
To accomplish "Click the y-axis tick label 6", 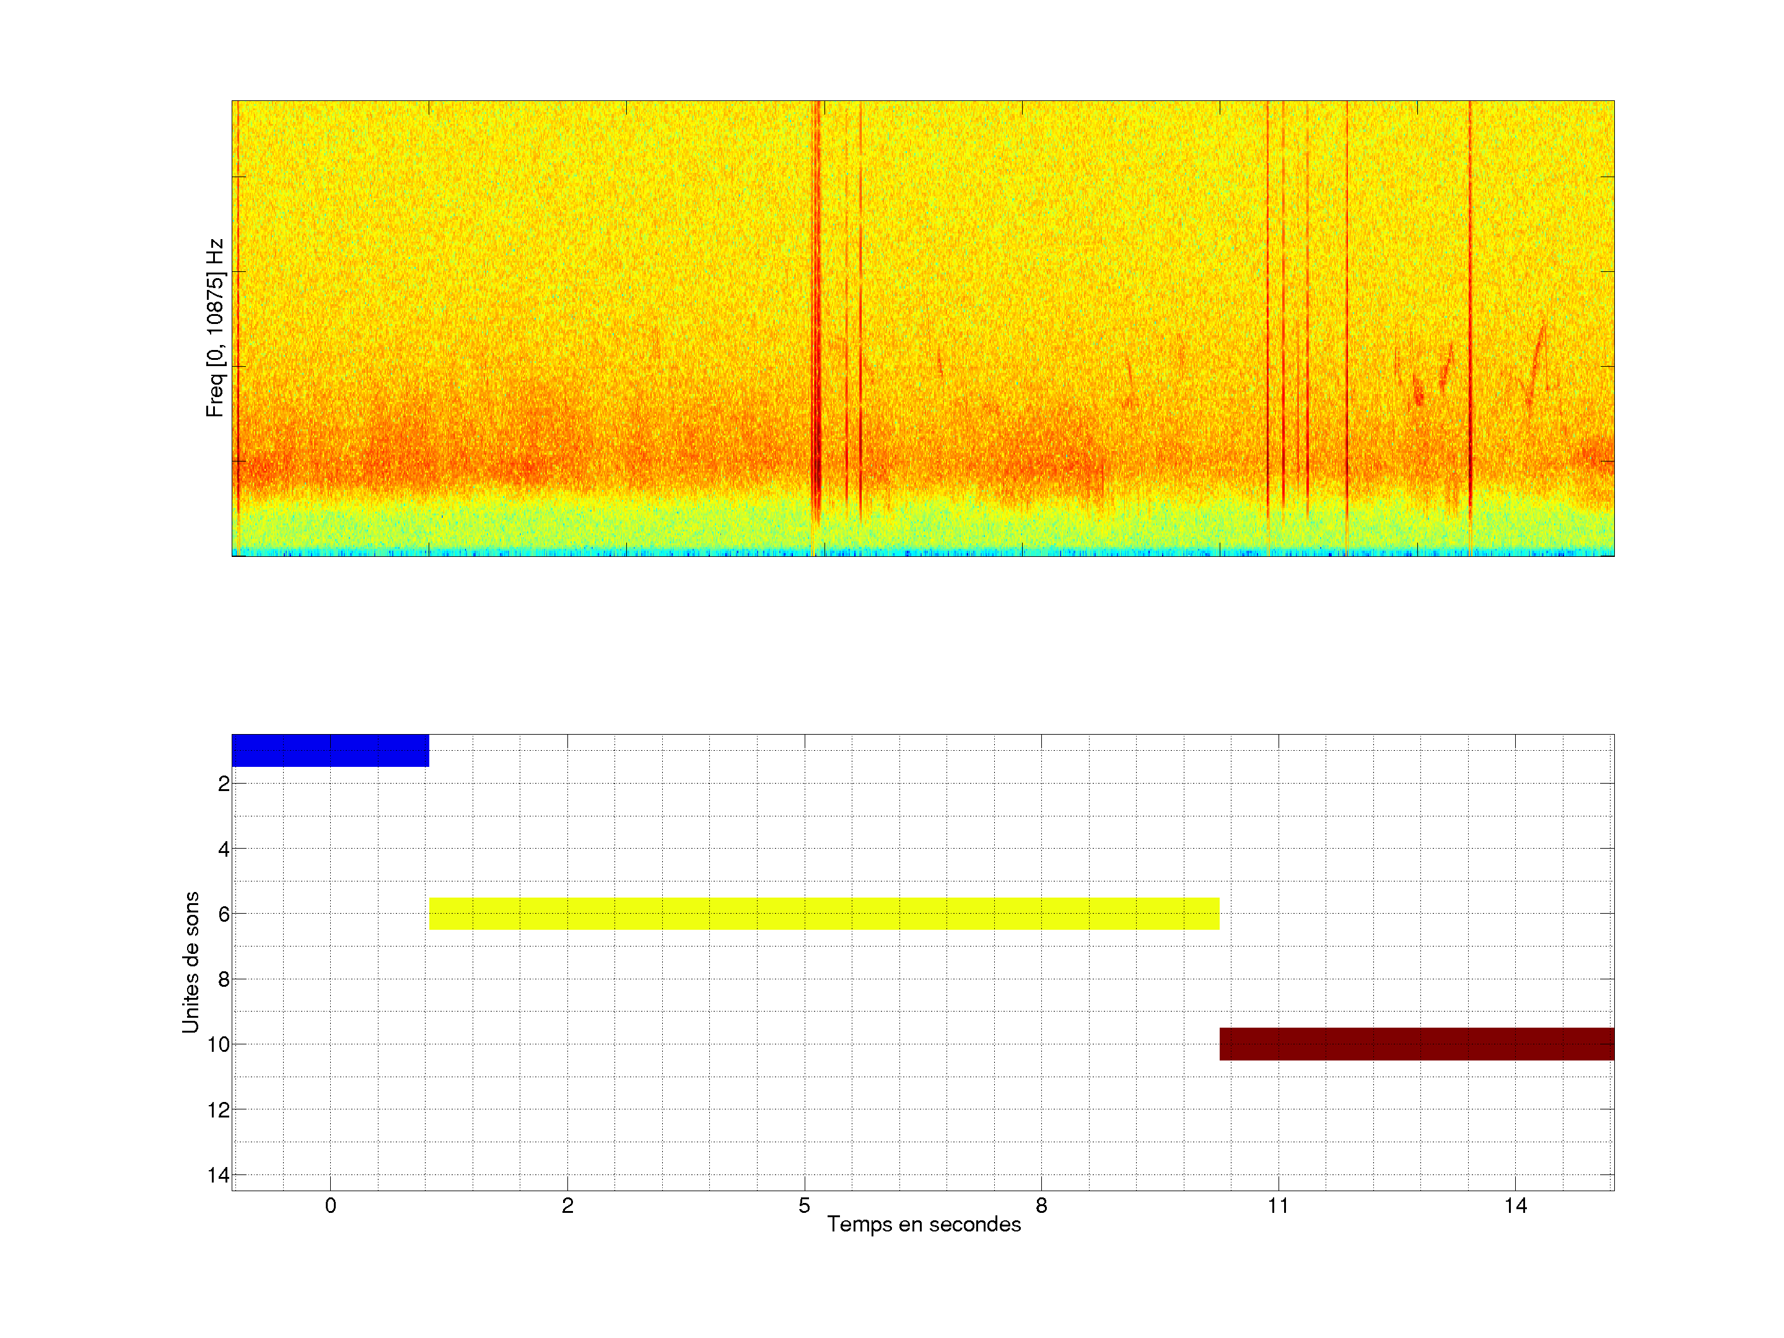I will [x=224, y=914].
